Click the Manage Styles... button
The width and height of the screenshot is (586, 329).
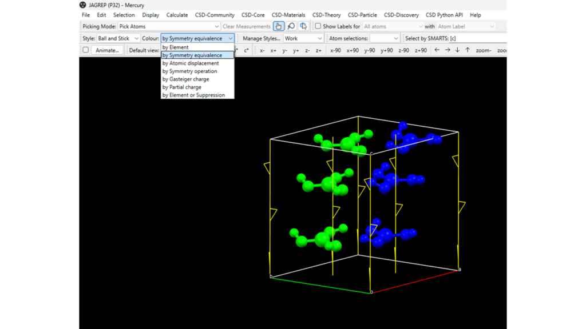pos(261,38)
